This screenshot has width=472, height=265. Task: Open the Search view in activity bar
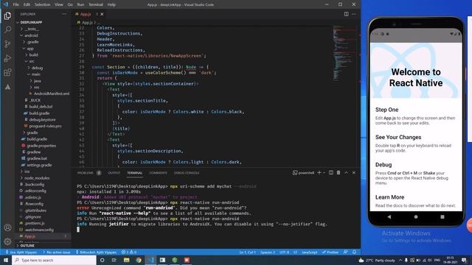[x=7, y=29]
